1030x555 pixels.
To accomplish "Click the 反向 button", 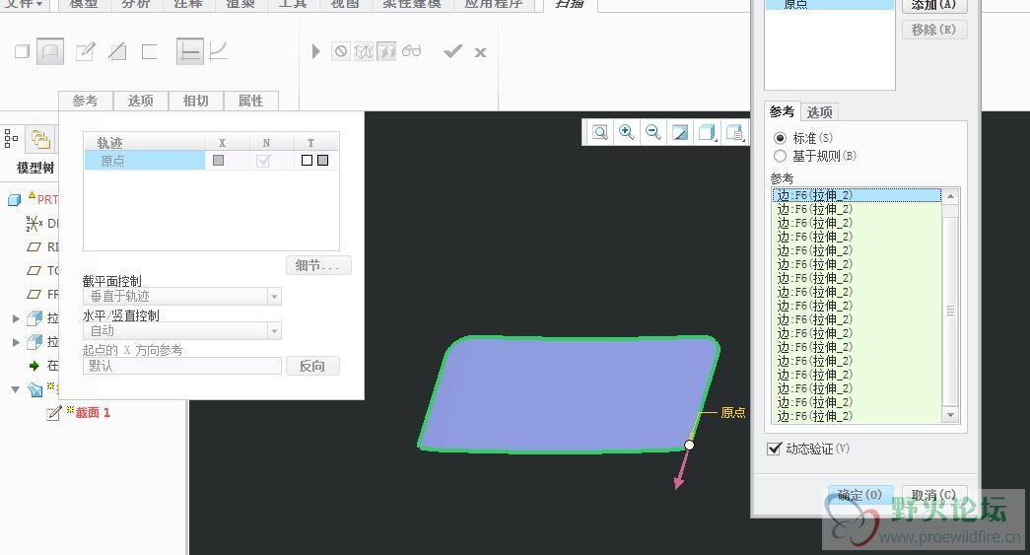I will [312, 366].
